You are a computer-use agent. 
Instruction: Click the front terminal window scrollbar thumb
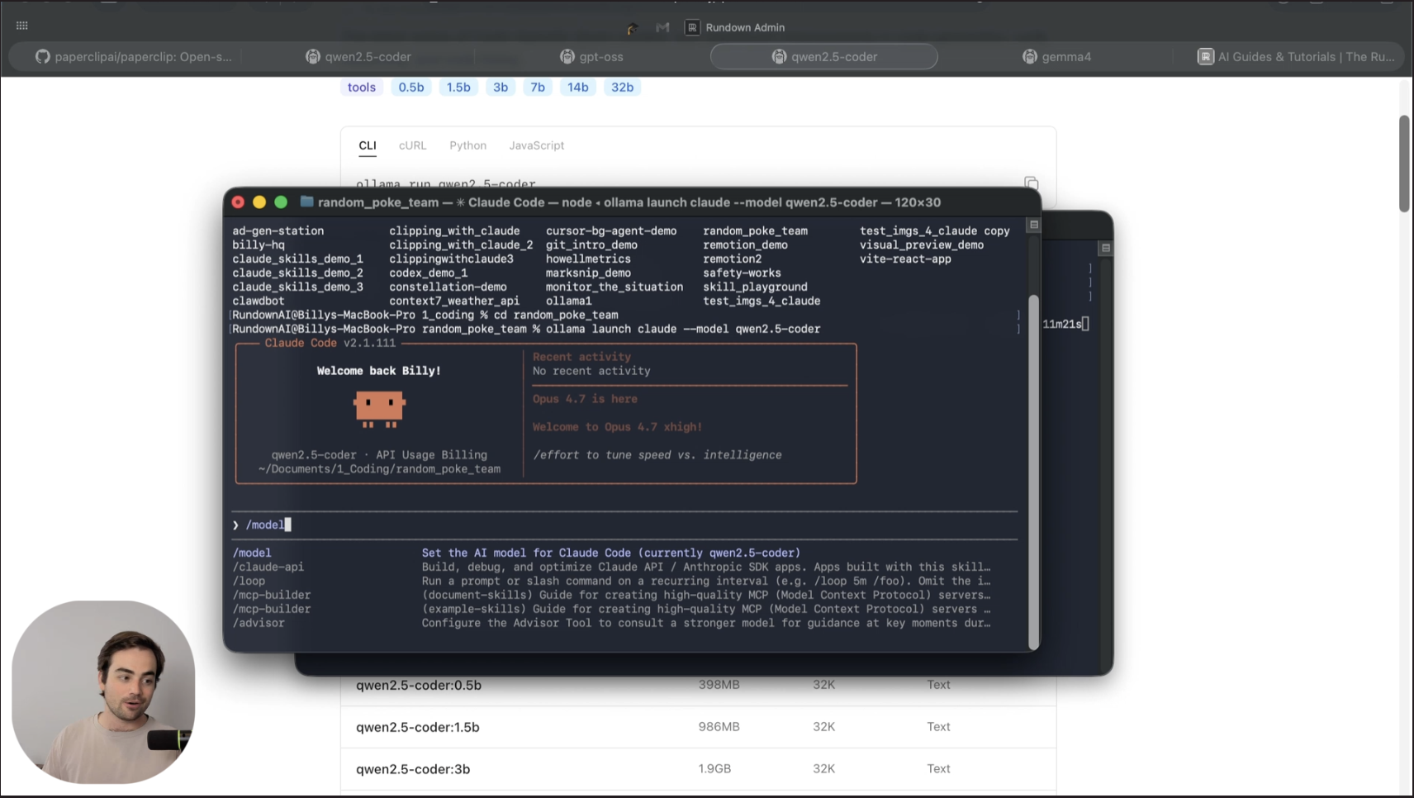pos(1033,472)
